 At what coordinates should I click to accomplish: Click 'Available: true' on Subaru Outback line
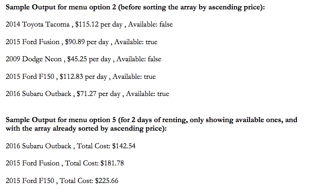tap(148, 94)
